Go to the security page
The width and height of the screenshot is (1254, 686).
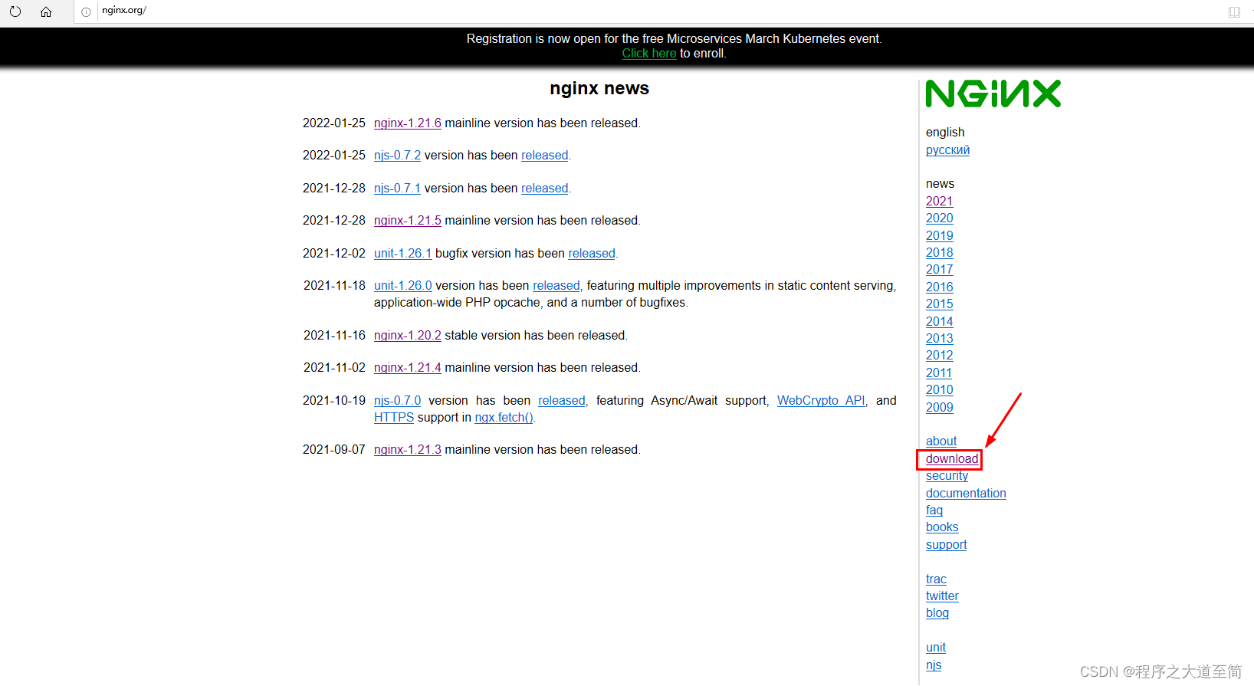tap(947, 476)
